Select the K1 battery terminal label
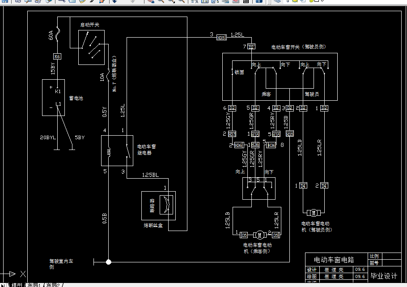Screen dimensions: 407x287 58,91
